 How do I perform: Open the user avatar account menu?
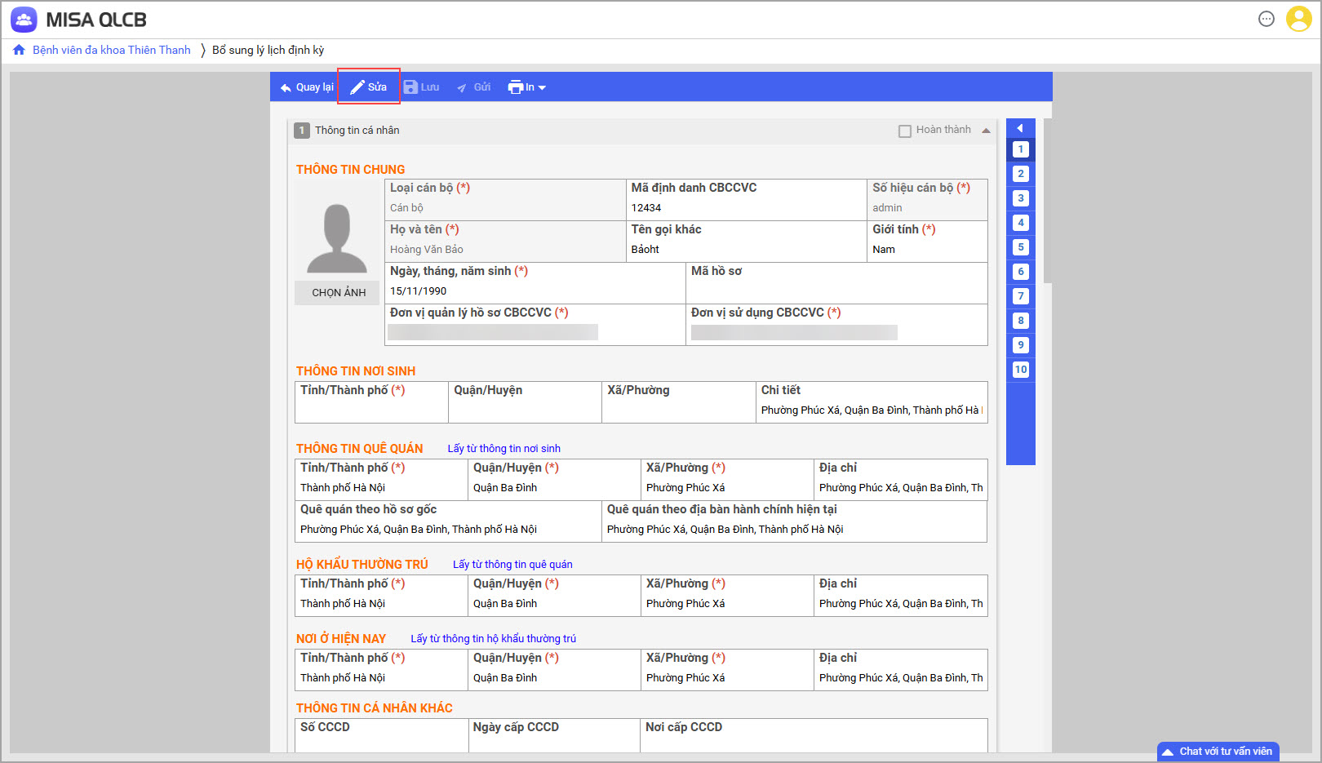point(1298,19)
